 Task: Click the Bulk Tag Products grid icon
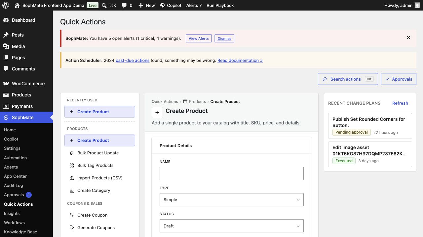coord(72,165)
